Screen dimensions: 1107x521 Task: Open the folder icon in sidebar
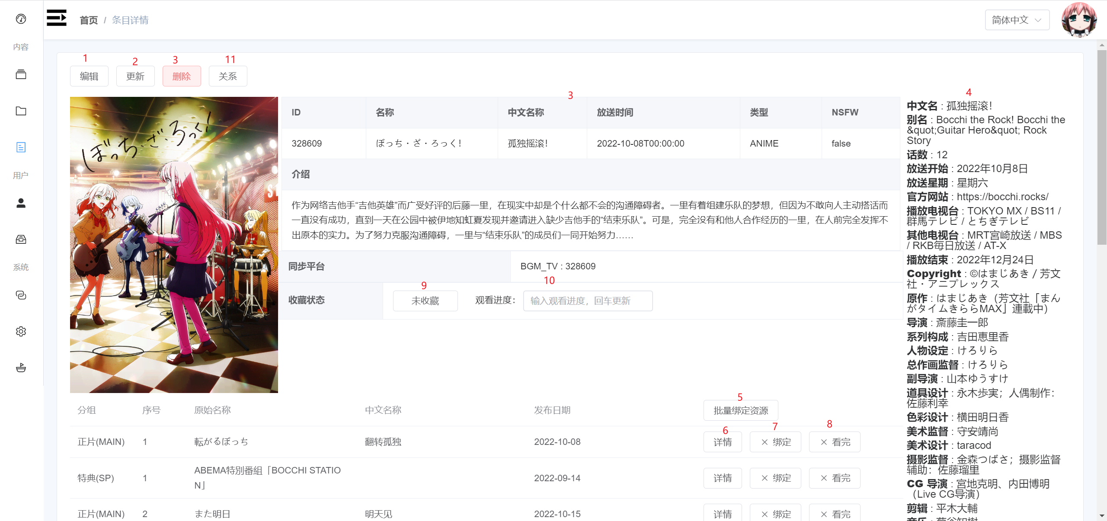(21, 111)
